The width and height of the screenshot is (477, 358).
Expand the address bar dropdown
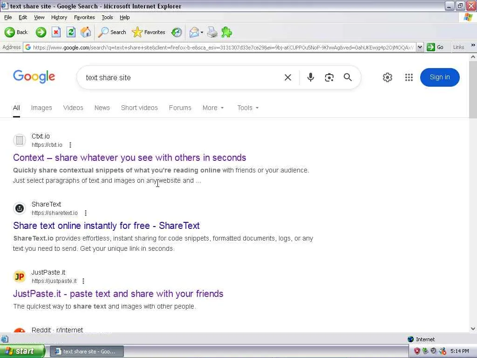coord(420,47)
